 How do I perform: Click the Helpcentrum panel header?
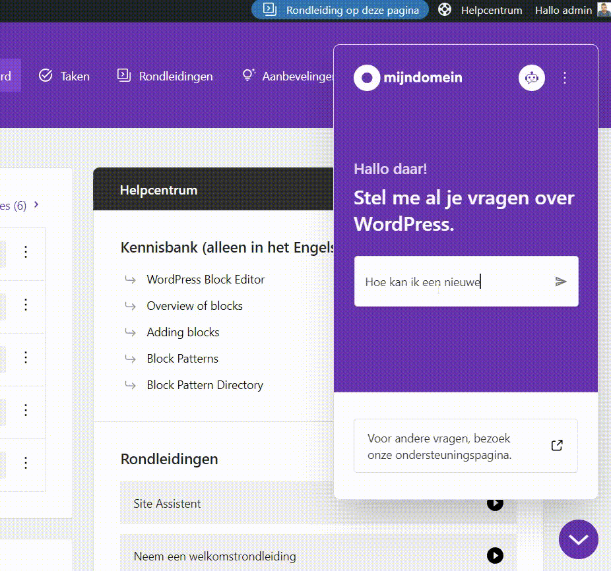click(x=213, y=189)
